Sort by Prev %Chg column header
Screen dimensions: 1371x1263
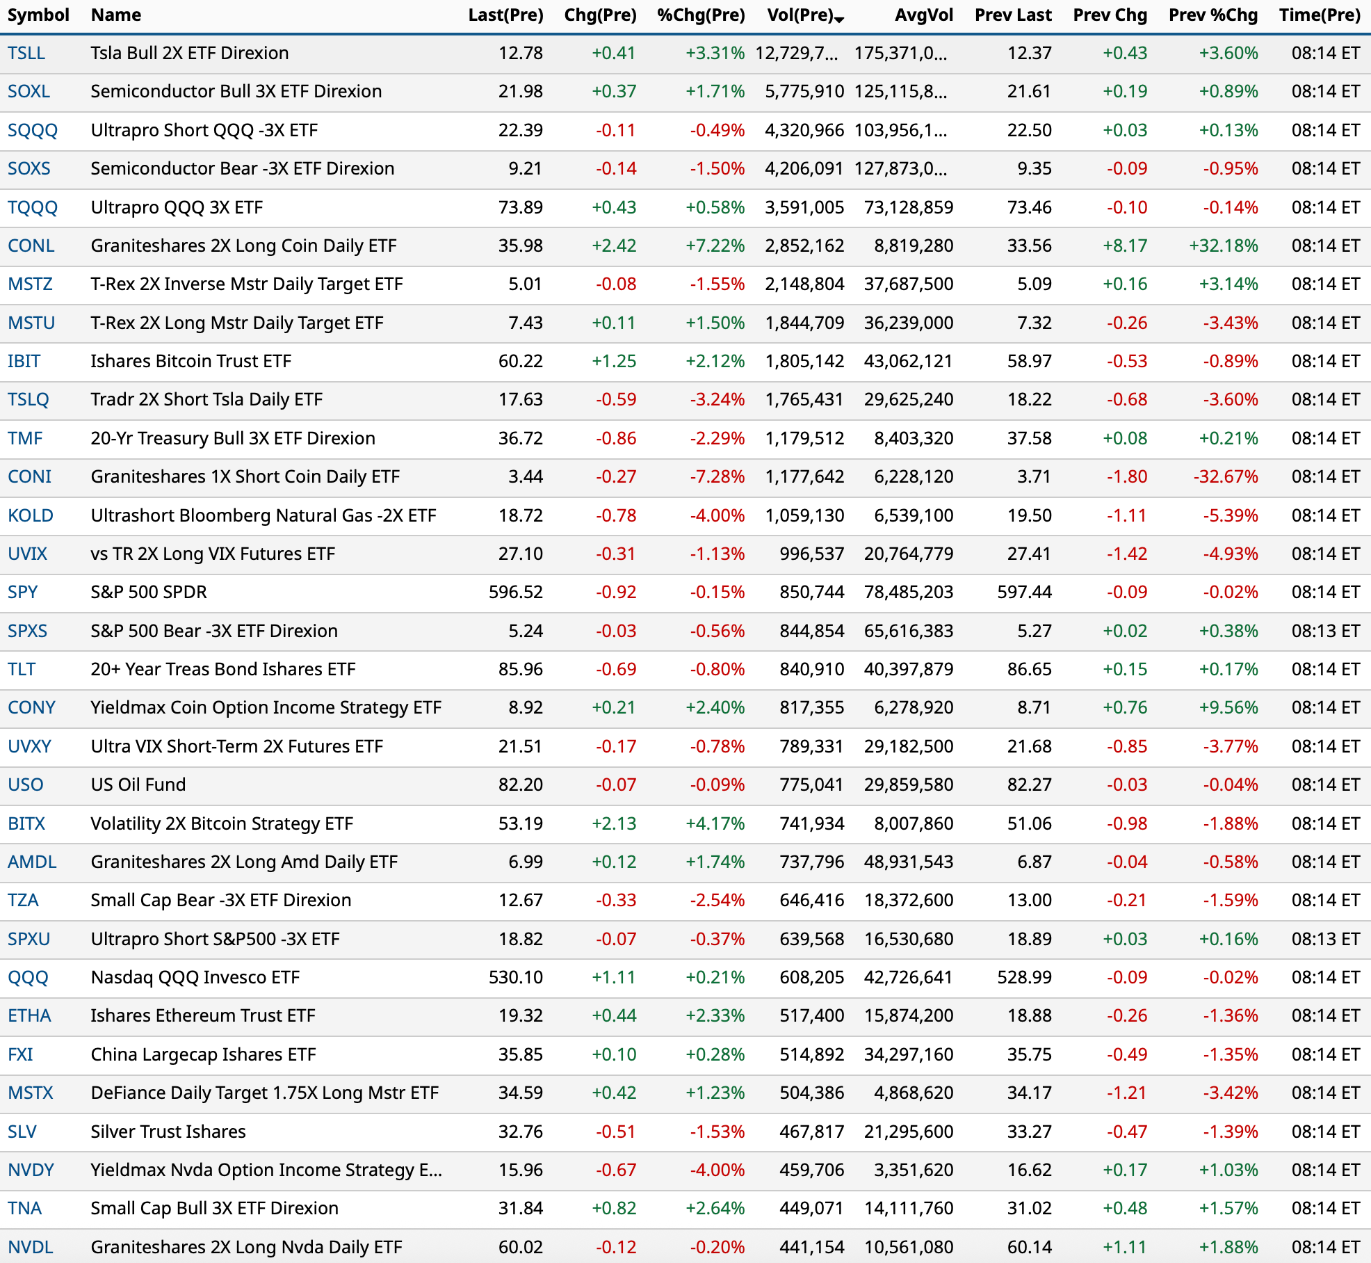click(x=1212, y=15)
